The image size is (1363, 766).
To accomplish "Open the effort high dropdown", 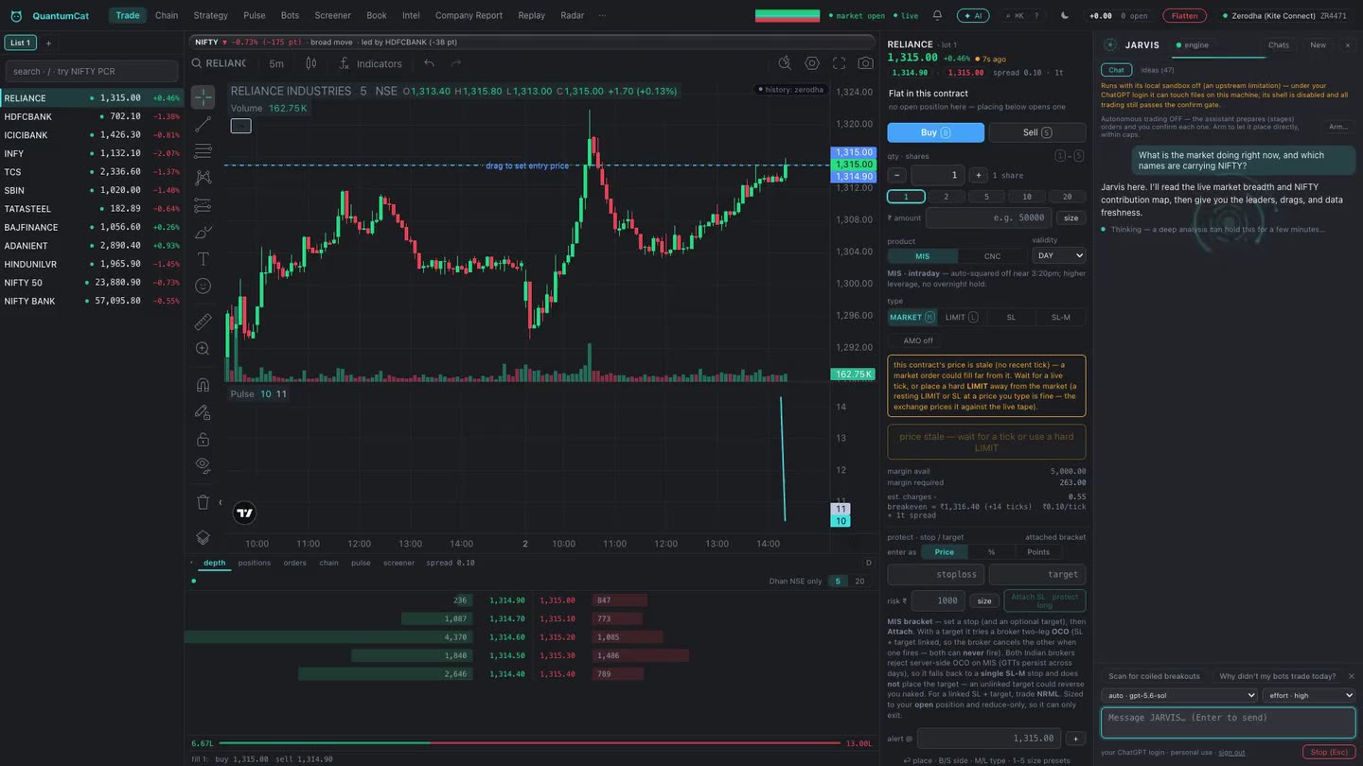I will coord(1309,695).
